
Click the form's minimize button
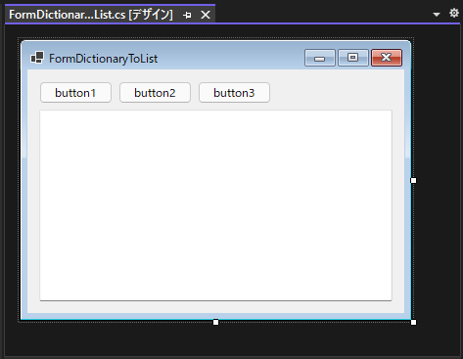(320, 58)
